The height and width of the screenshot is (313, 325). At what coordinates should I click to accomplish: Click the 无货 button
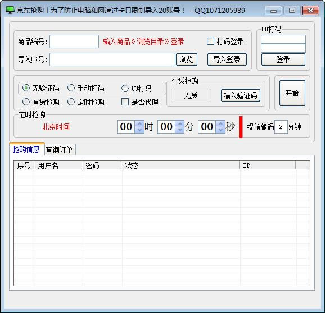(191, 95)
